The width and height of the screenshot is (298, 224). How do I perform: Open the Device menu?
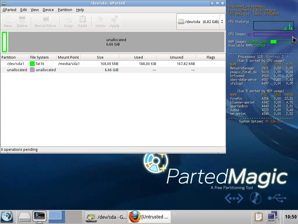coord(48,10)
